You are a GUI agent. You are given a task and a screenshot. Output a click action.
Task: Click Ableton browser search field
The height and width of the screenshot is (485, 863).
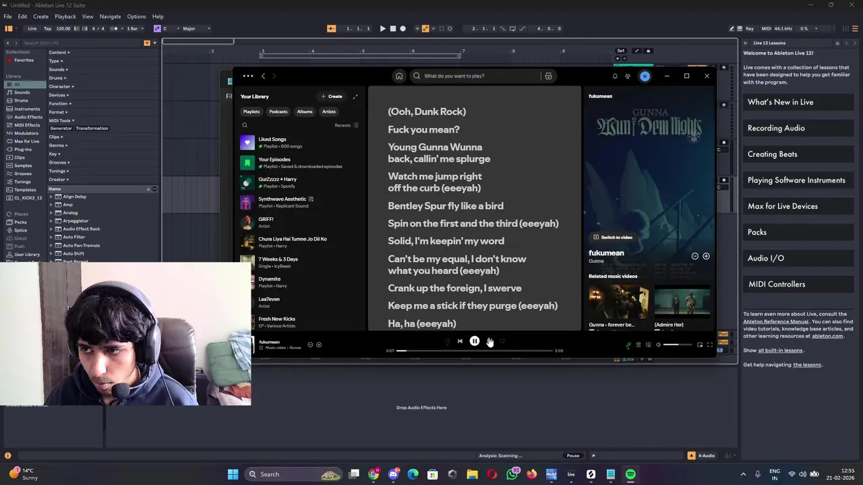tap(81, 43)
